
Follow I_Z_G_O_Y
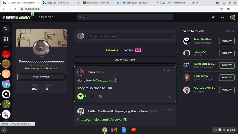coord(227,53)
